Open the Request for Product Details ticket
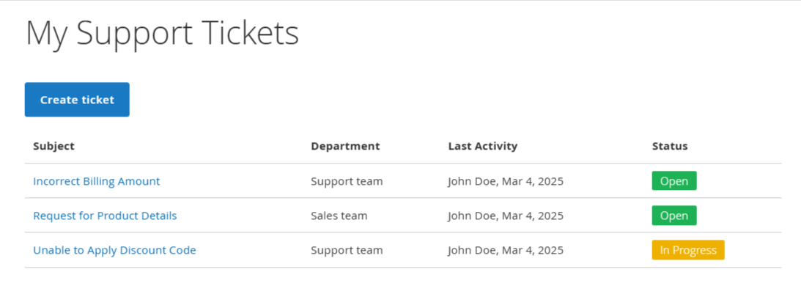The height and width of the screenshot is (294, 801). click(x=105, y=216)
